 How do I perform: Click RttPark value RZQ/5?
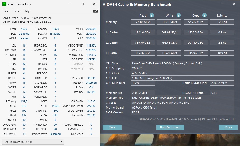pos(91,92)
